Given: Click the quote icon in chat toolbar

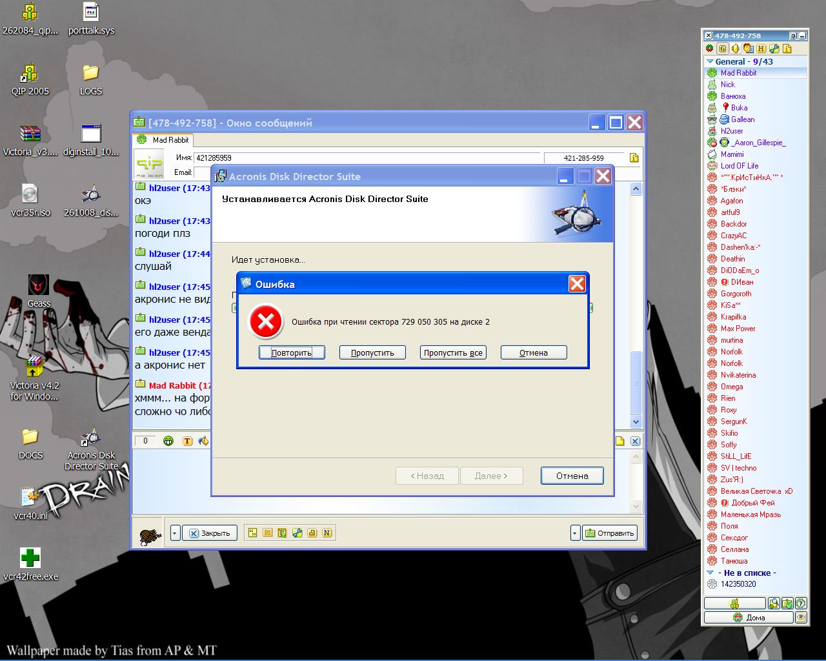Looking at the screenshot, I should (253, 533).
